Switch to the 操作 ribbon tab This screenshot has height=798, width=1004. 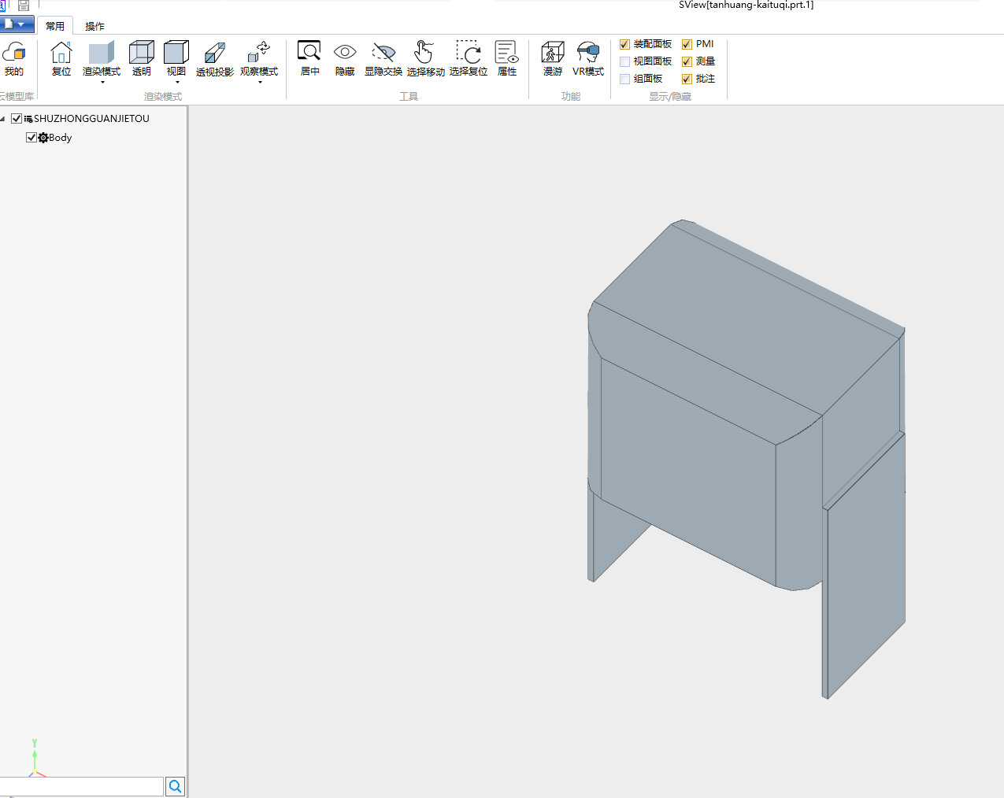click(94, 26)
